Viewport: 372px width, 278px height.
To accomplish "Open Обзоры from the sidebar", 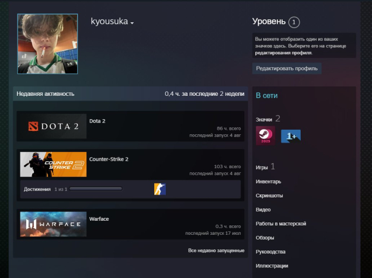I will 265,238.
